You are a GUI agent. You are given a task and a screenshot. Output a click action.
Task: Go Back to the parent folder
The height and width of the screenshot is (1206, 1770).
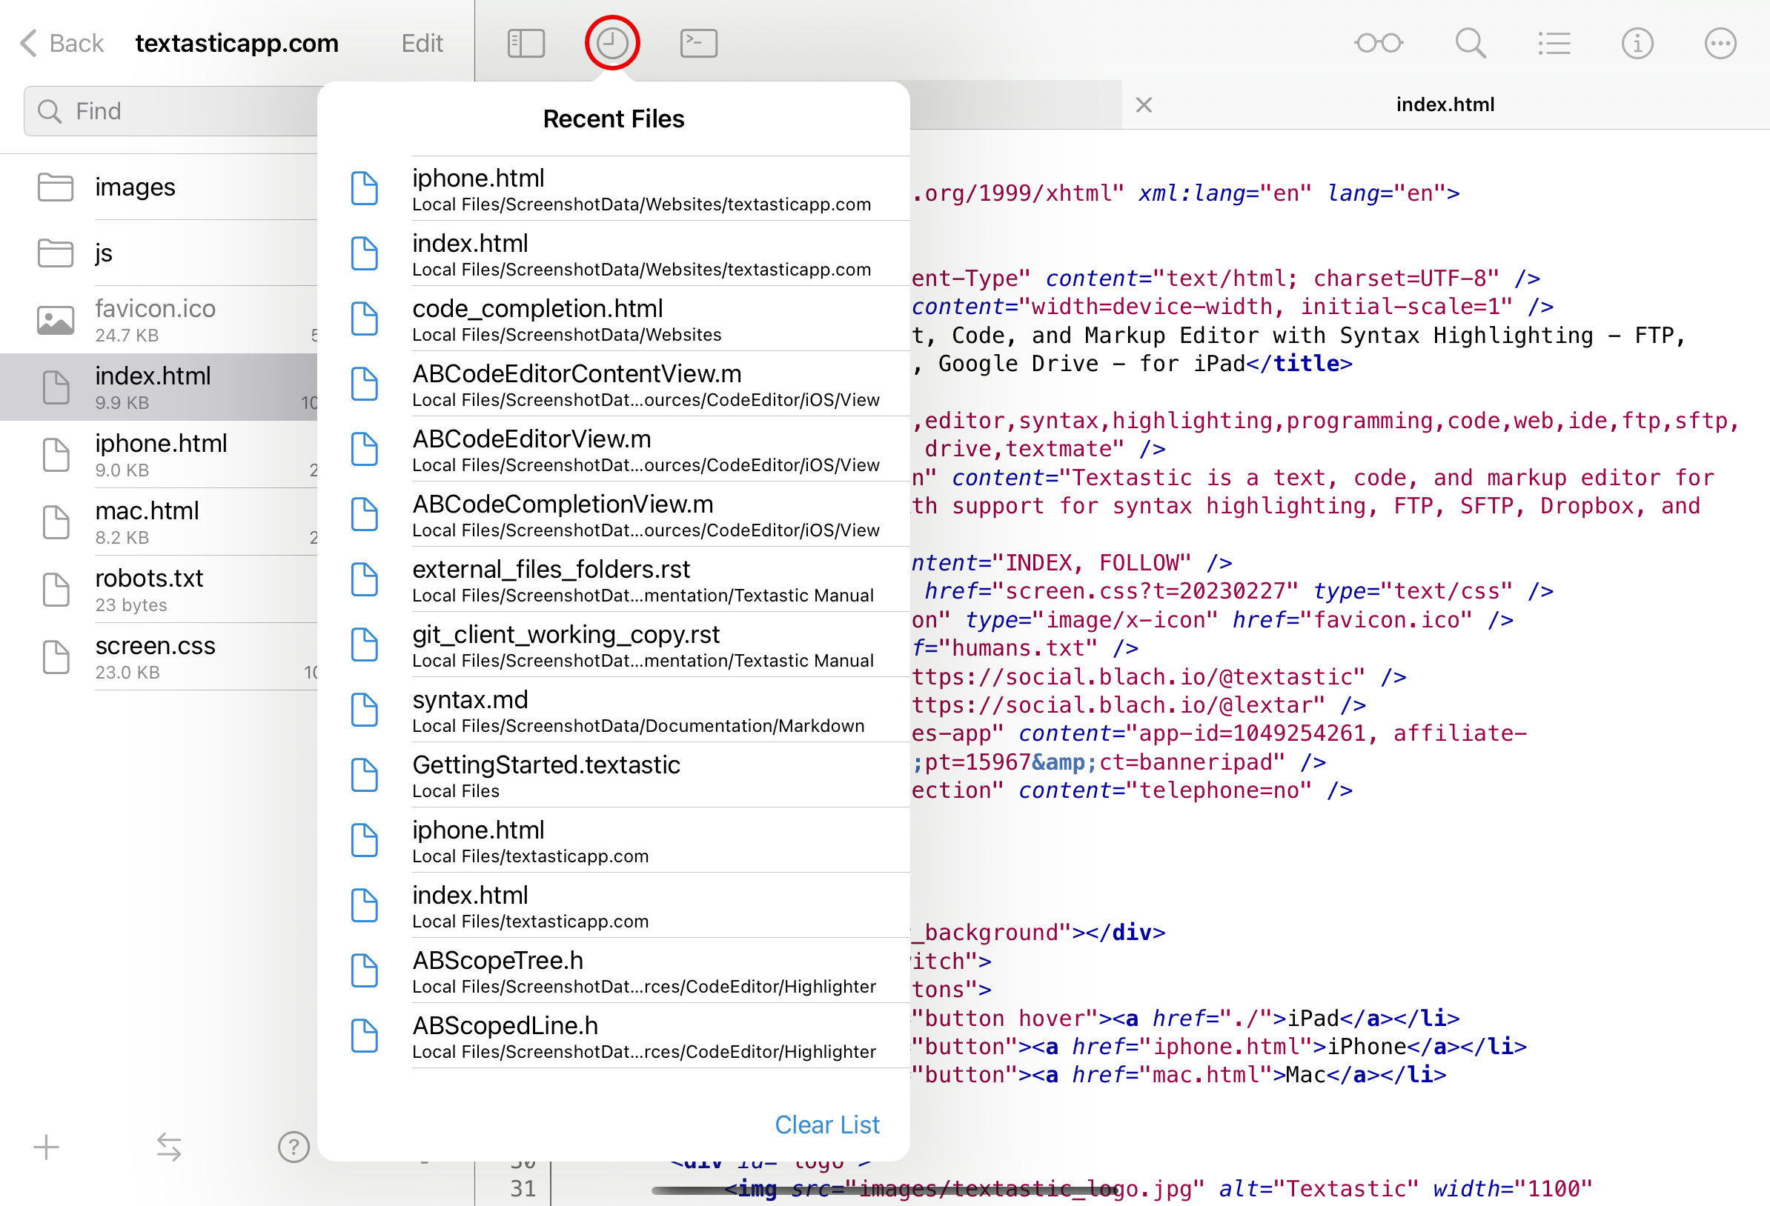point(62,44)
